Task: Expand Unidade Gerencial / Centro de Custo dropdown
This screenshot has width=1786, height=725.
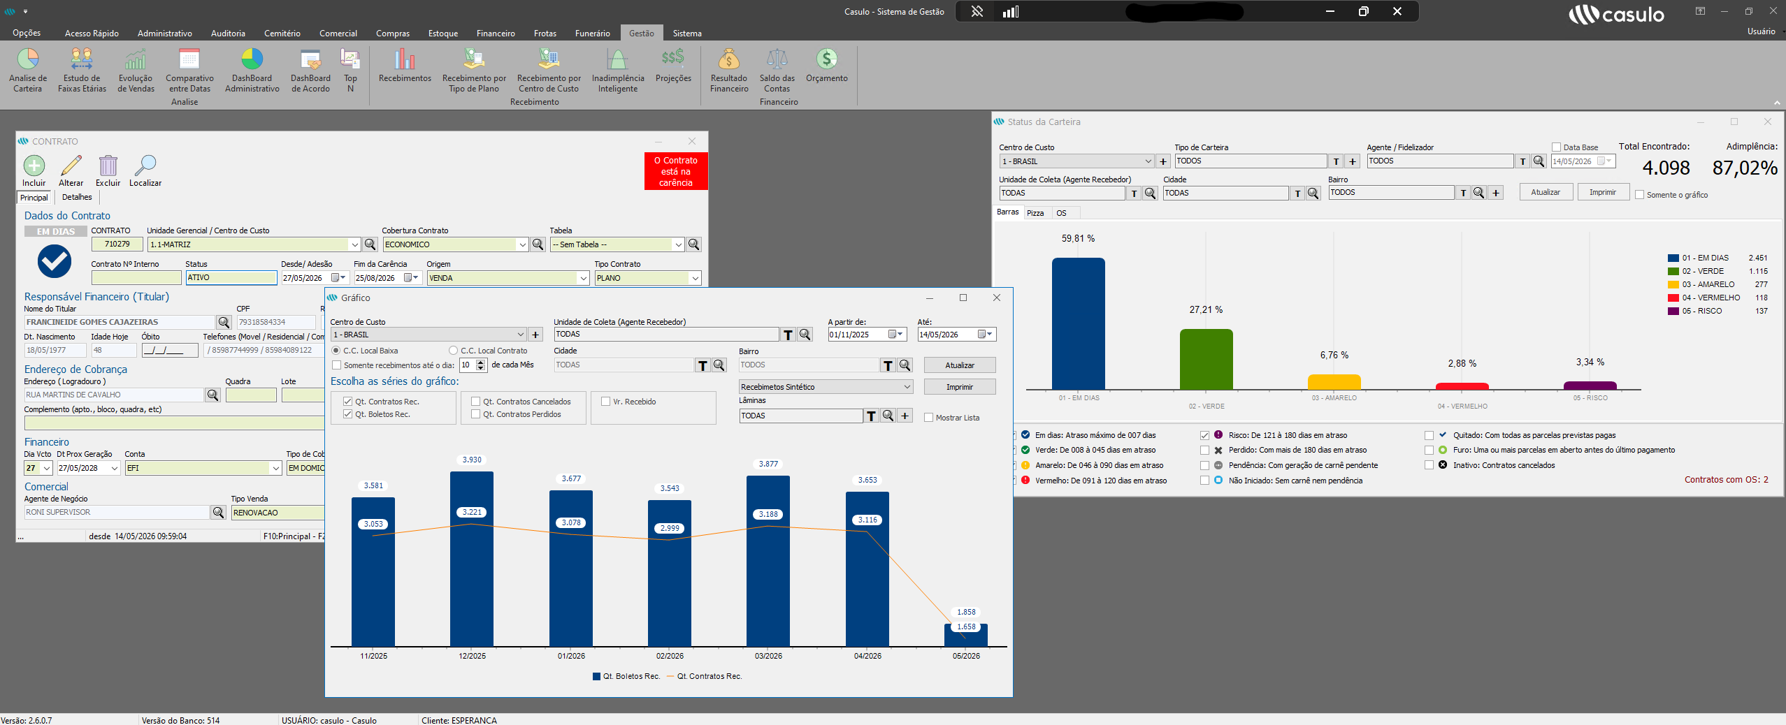Action: 354,244
